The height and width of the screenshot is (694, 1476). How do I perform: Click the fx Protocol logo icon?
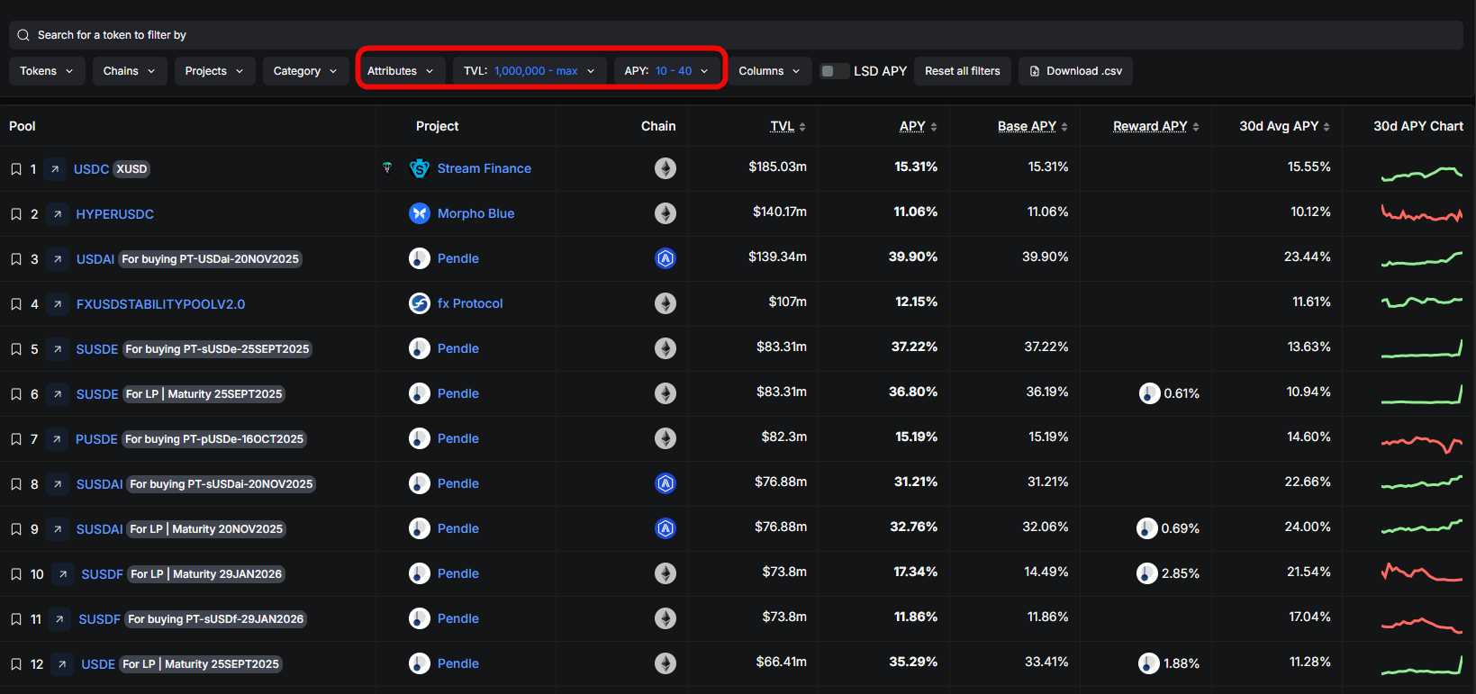(x=420, y=303)
